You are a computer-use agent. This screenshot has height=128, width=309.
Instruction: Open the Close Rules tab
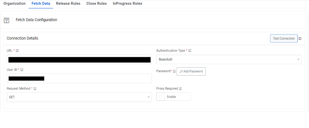coord(96,4)
